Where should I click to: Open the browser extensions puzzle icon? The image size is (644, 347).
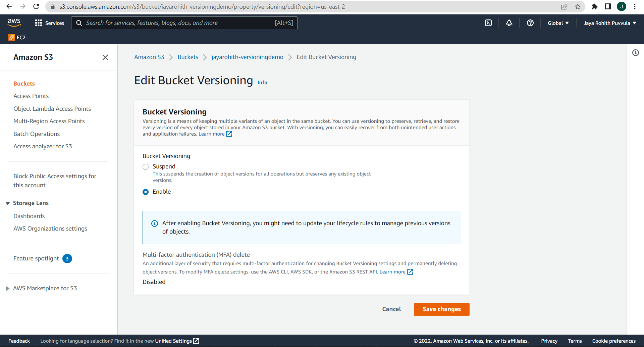595,6
